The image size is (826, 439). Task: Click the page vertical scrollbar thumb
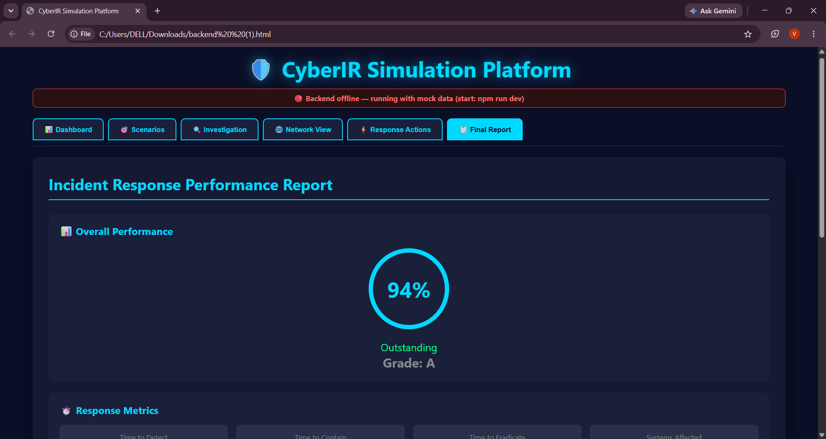coord(822,148)
